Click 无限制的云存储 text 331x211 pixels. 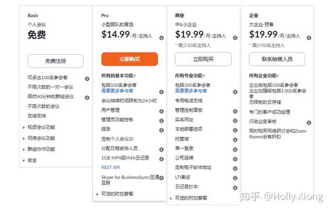[265, 102]
